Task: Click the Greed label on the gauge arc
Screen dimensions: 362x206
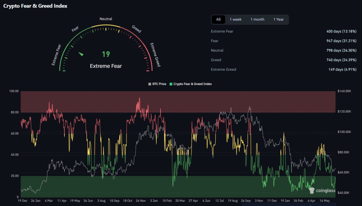Action: pyautogui.click(x=136, y=29)
